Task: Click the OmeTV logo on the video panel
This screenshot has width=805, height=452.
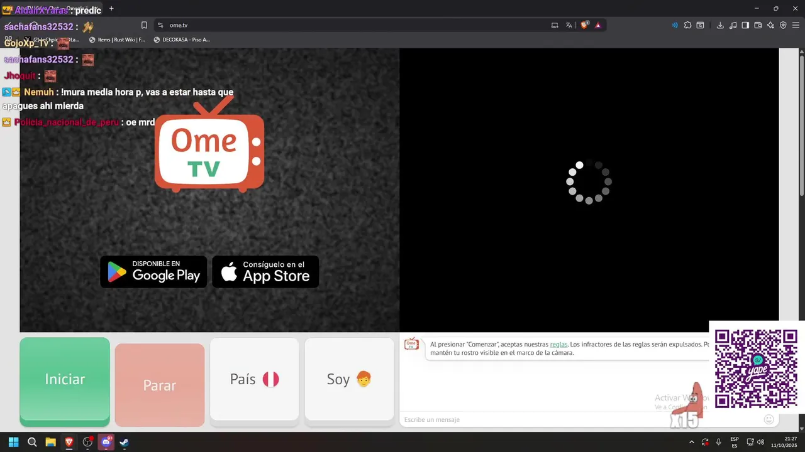Action: [209, 145]
